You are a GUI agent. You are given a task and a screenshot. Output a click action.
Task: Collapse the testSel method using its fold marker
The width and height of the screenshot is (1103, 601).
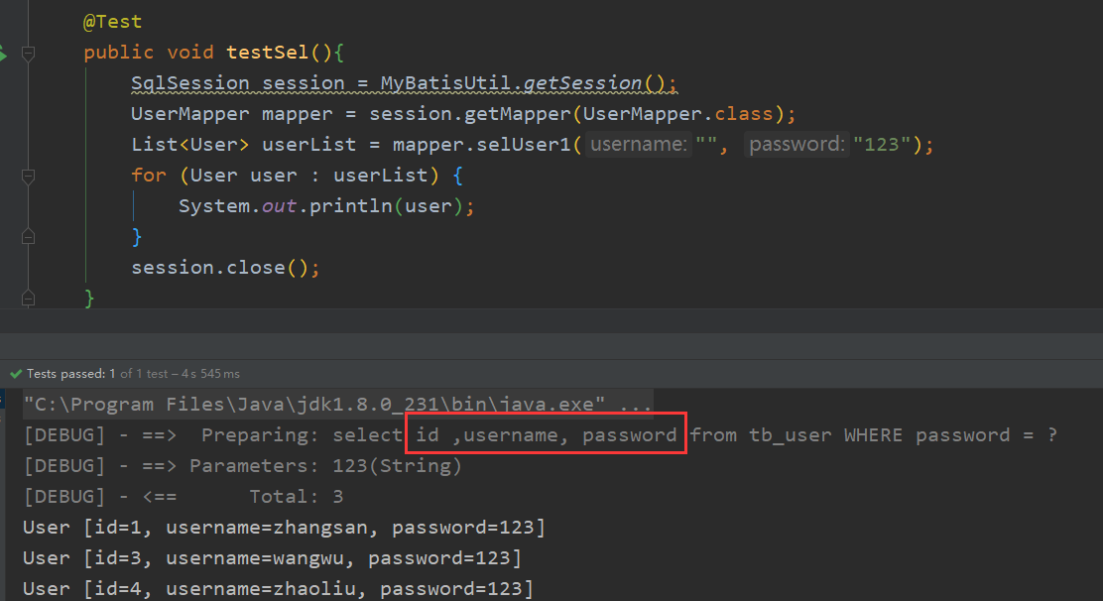click(x=28, y=53)
